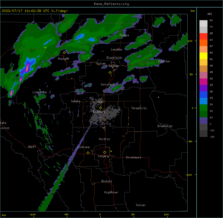
Task: Pick the slate purple swatch between 10 and 0 dBZ
Action: 203,121
